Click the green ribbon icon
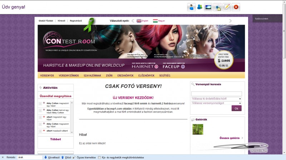Viewport: 286px width, 160px height. tap(89, 25)
